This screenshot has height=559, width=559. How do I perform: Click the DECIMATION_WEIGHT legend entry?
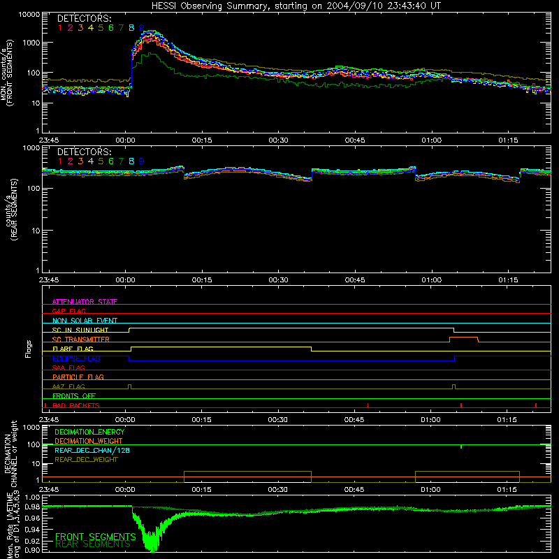[x=89, y=441]
